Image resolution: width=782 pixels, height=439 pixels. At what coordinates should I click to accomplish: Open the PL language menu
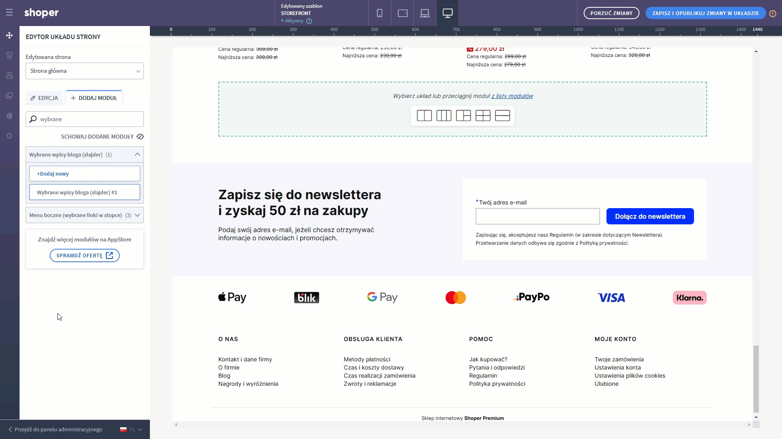130,429
